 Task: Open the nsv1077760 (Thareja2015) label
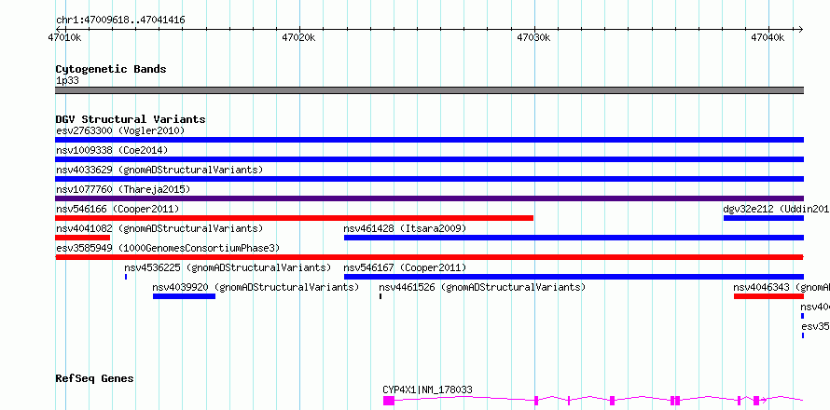123,189
